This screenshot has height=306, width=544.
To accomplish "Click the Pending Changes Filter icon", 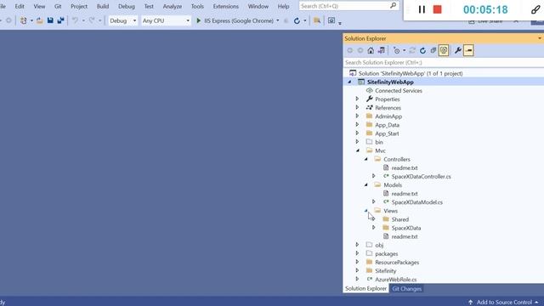I will click(x=397, y=50).
